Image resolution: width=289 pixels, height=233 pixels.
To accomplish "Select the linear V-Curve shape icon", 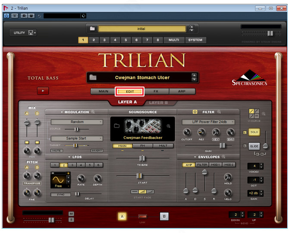I will [x=251, y=111].
